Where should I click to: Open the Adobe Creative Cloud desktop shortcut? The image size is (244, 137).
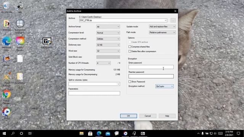click(20, 43)
